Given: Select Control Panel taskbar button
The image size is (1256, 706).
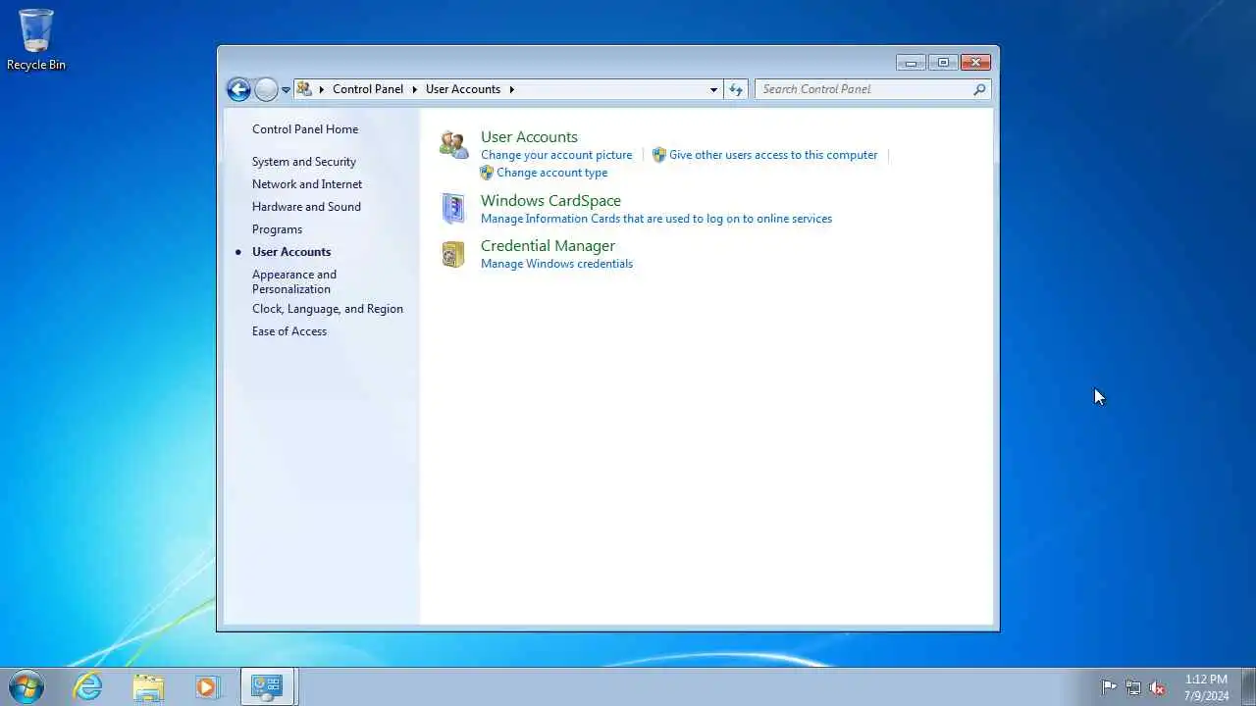Looking at the screenshot, I should pos(267,686).
